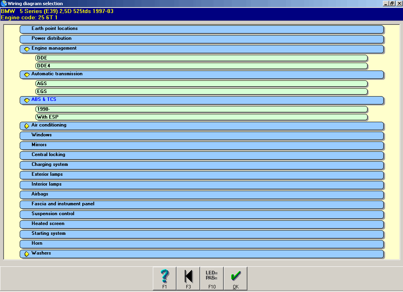Screen dimensions: 403x292
Task: Select Heated screen
Action: point(202,224)
